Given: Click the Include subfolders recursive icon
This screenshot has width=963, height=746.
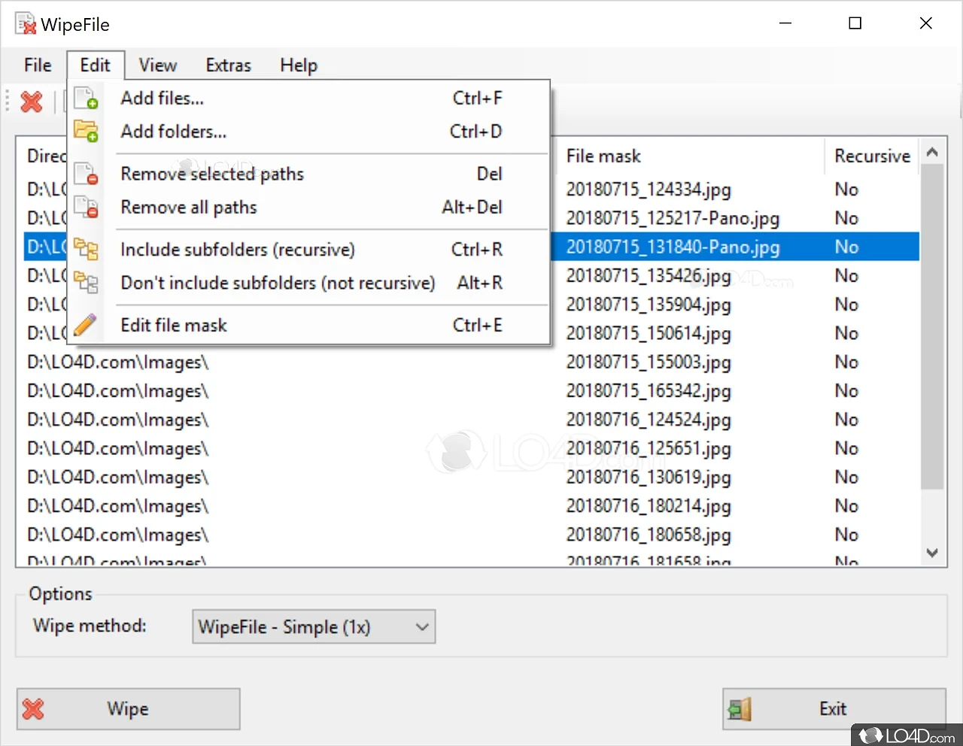Looking at the screenshot, I should coord(86,249).
